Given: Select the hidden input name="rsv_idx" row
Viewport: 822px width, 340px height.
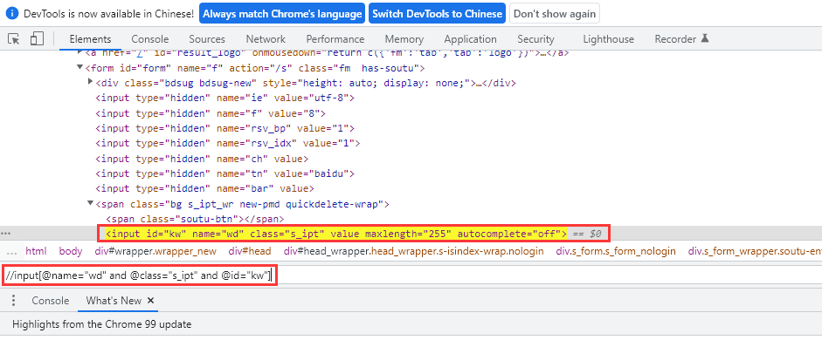Looking at the screenshot, I should pos(227,143).
